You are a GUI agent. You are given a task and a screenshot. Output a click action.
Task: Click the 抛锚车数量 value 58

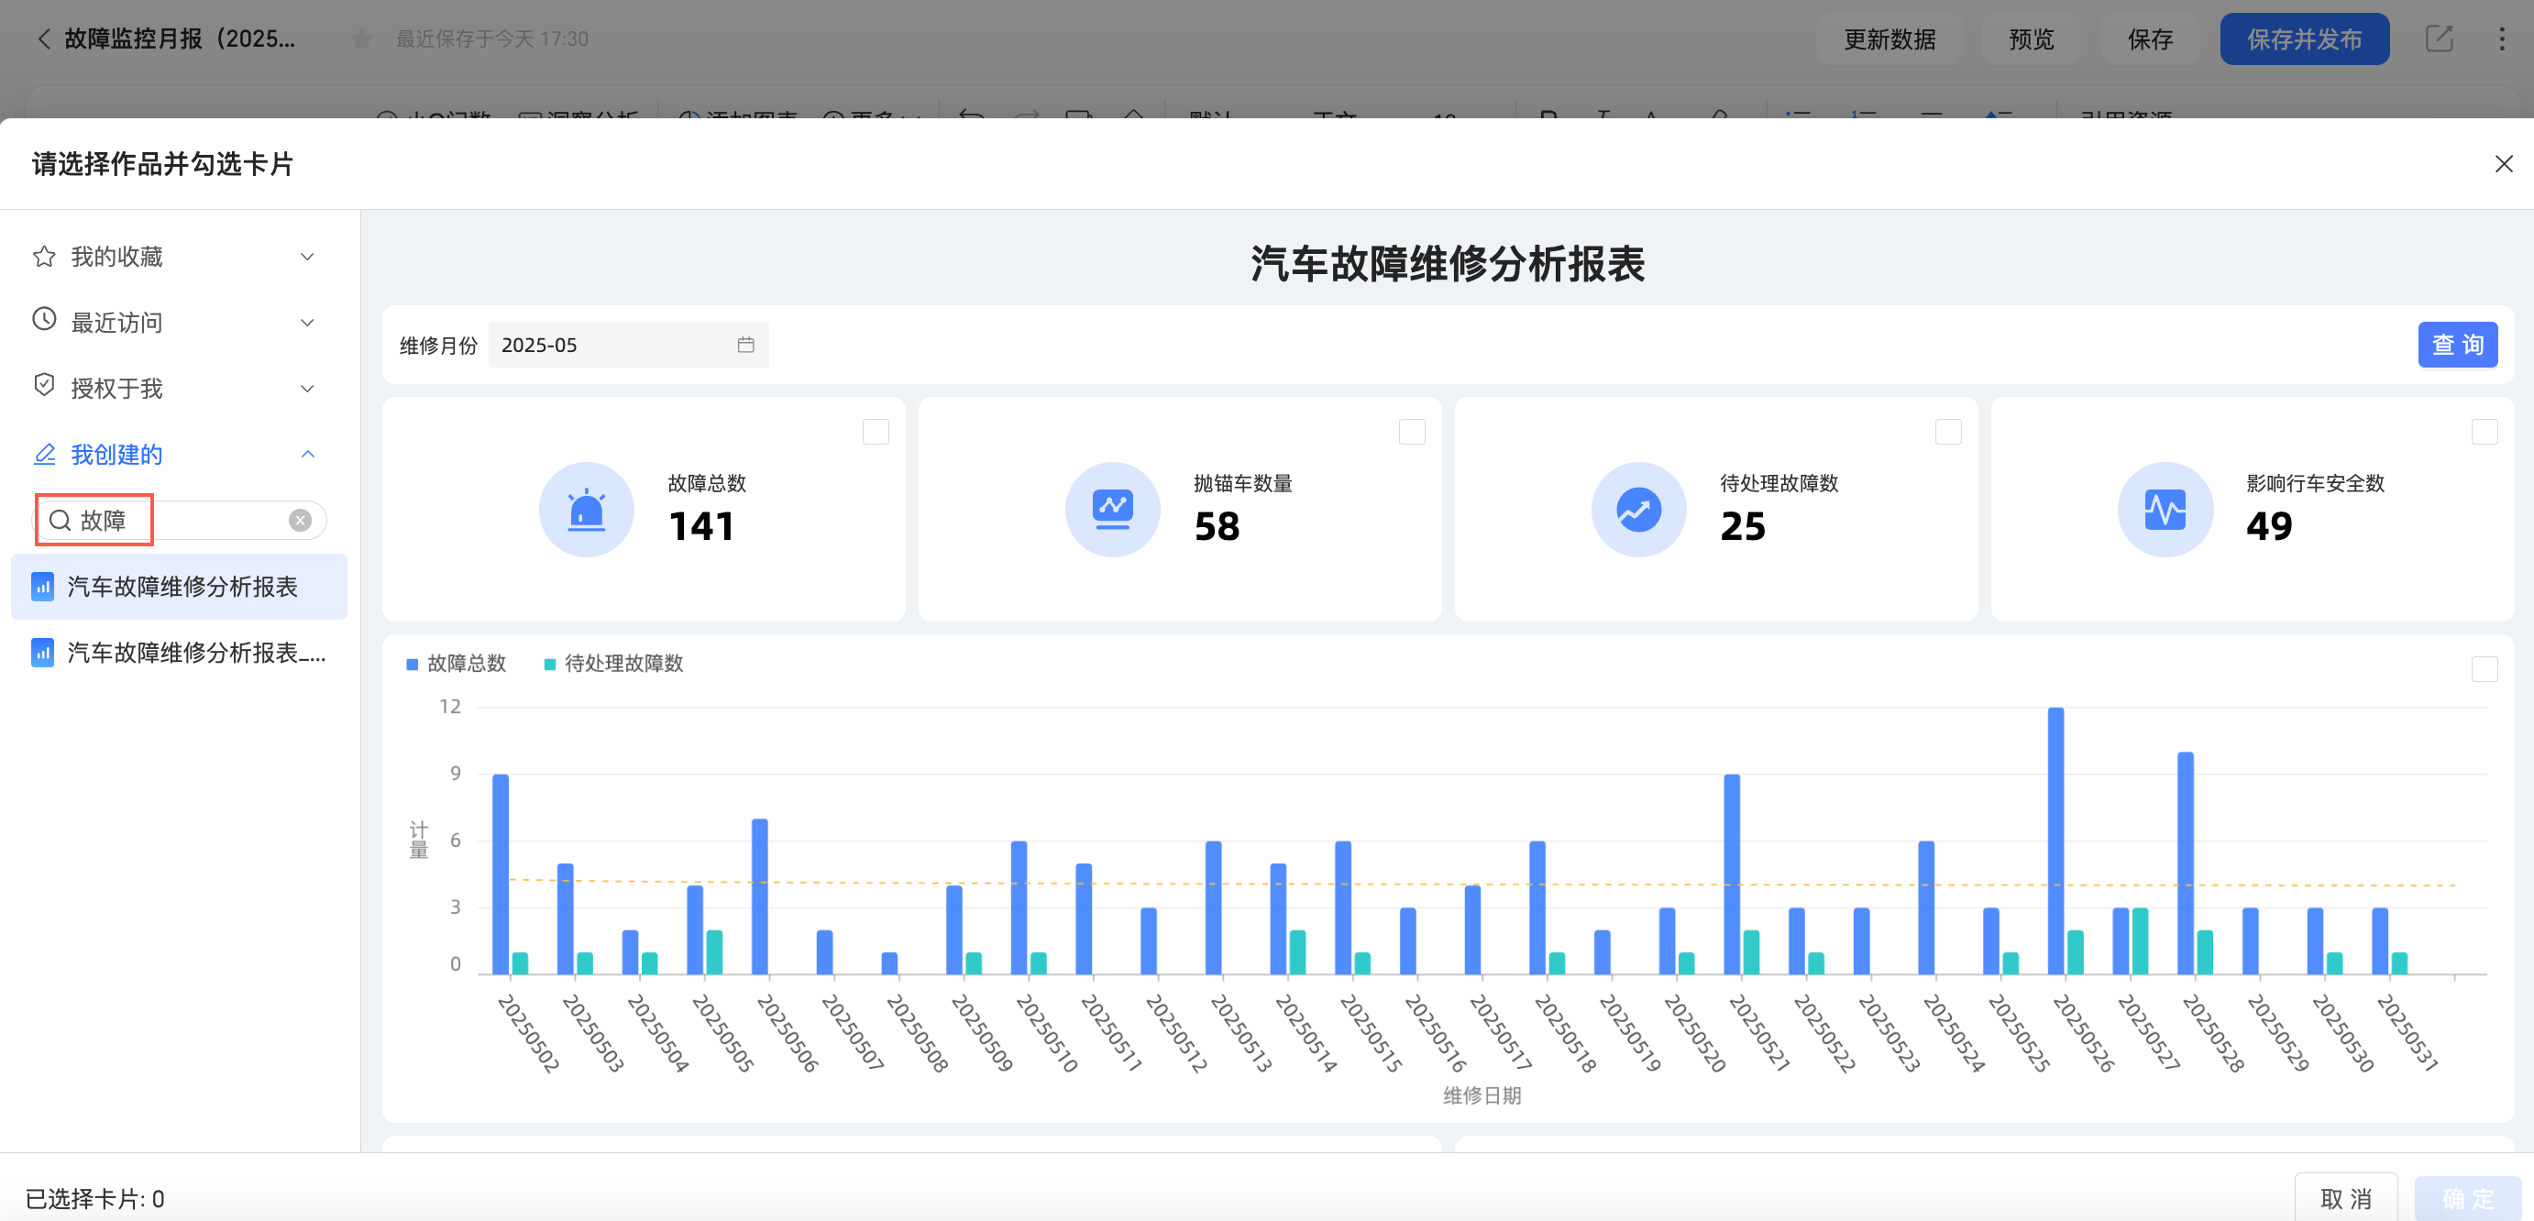[1217, 526]
